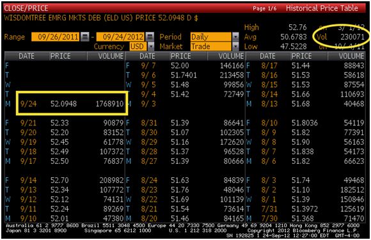Select the price 52.70 on 9/14
Viewport: 371px width, 240px height.
59,180
